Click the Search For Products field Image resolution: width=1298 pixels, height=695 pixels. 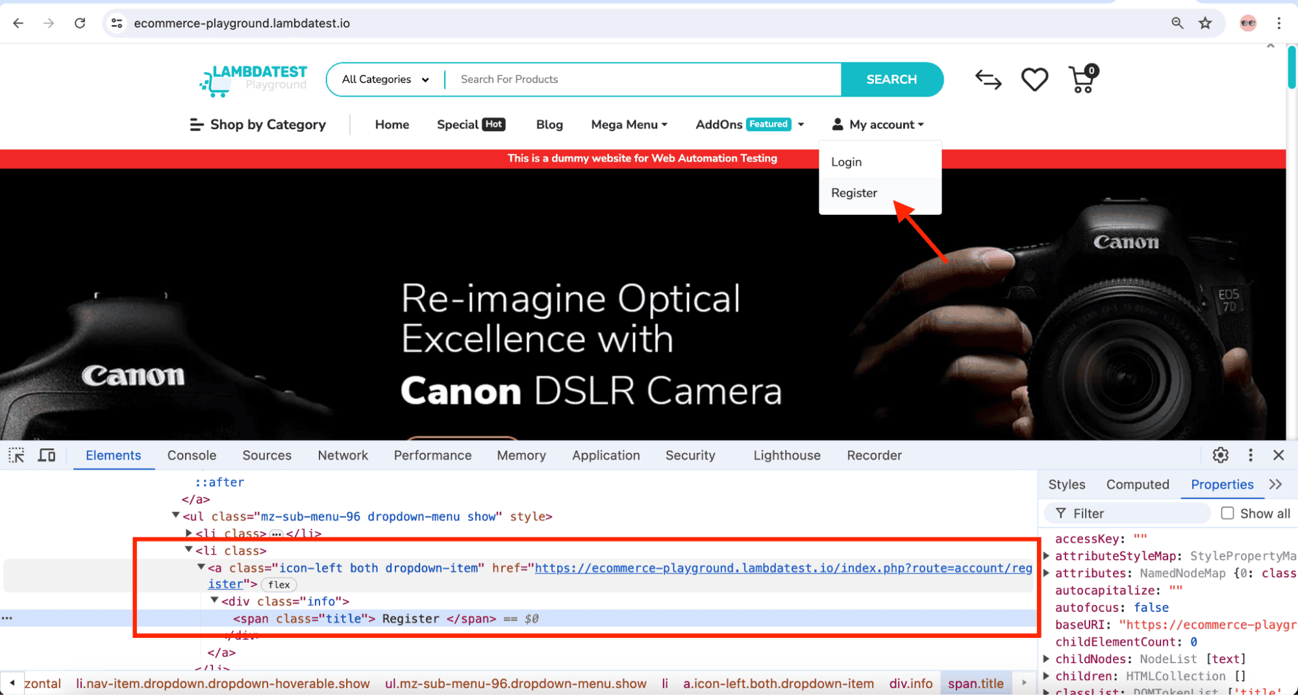click(x=643, y=79)
